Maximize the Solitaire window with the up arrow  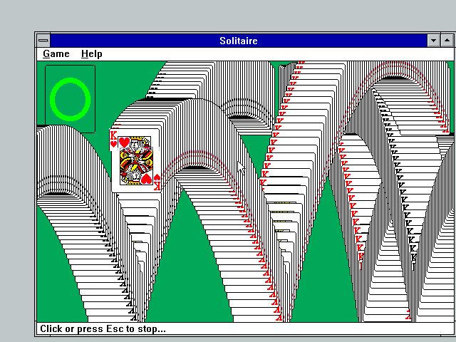point(447,41)
